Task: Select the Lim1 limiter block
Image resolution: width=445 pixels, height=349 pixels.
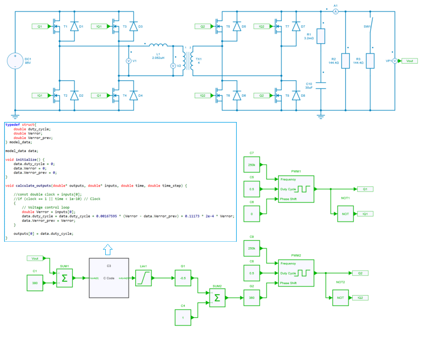Action: point(143,278)
